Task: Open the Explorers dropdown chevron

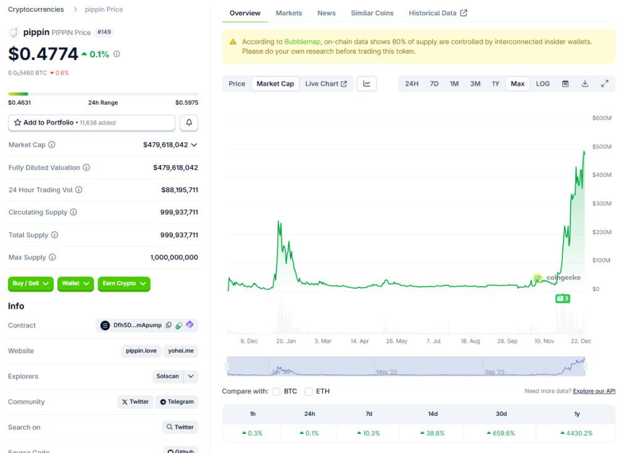Action: [191, 376]
